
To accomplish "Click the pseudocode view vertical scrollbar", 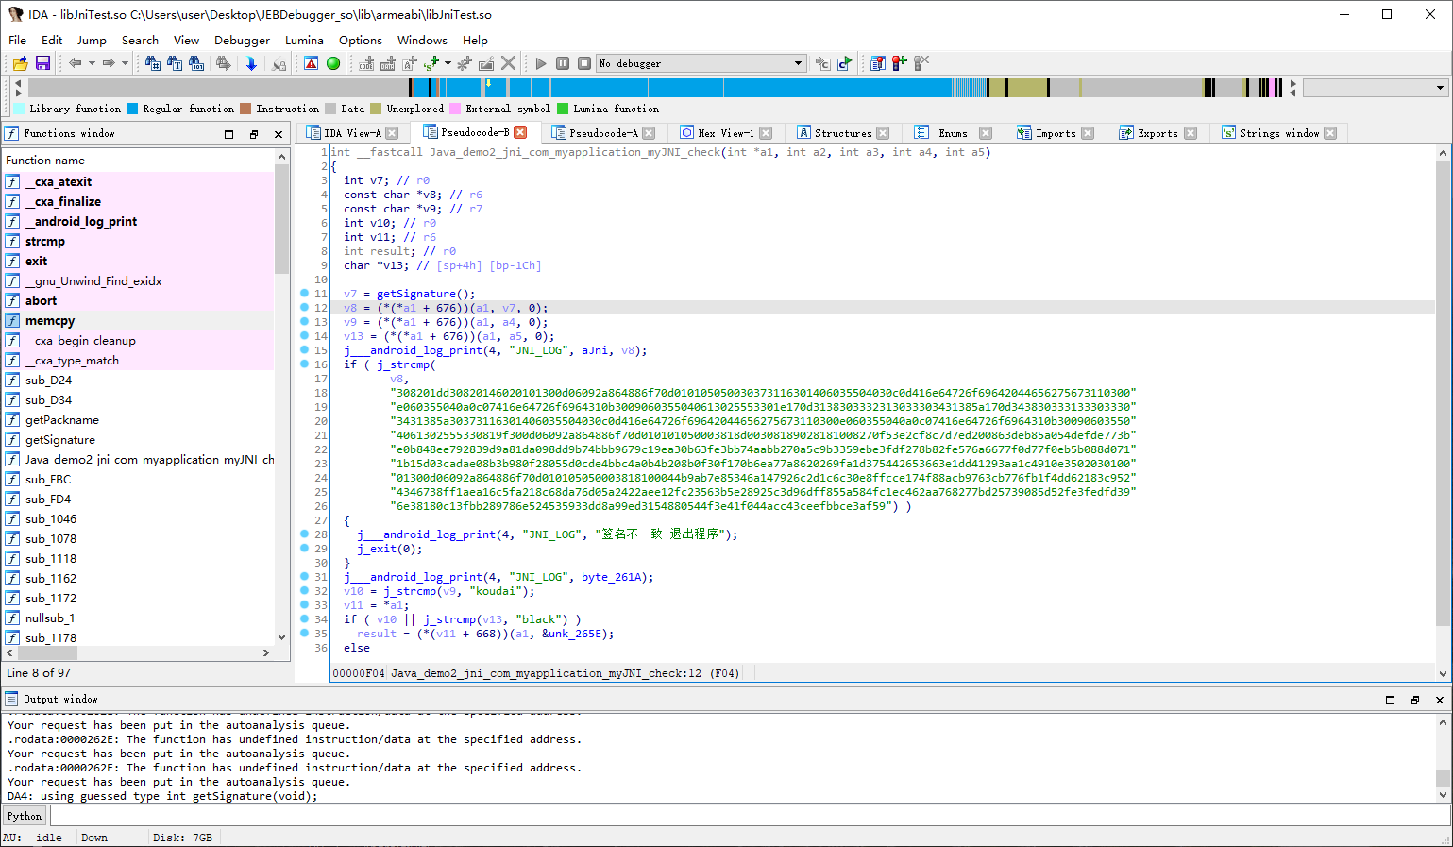I will pos(1442,392).
